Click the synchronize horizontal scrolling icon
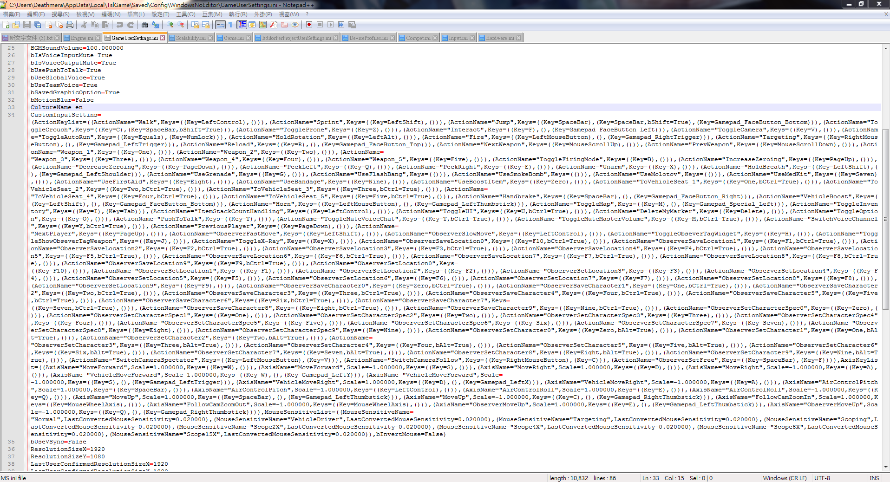The height and width of the screenshot is (482, 890). pyautogui.click(x=206, y=25)
